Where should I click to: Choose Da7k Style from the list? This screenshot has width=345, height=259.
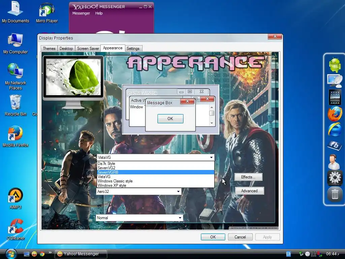click(156, 164)
